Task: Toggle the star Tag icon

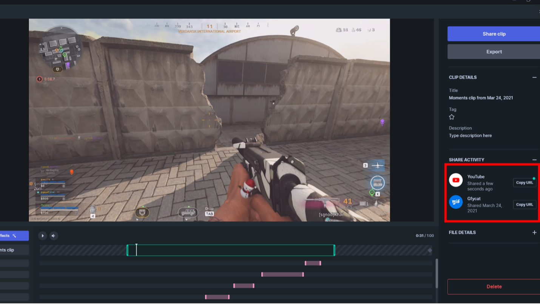Action: tap(452, 117)
